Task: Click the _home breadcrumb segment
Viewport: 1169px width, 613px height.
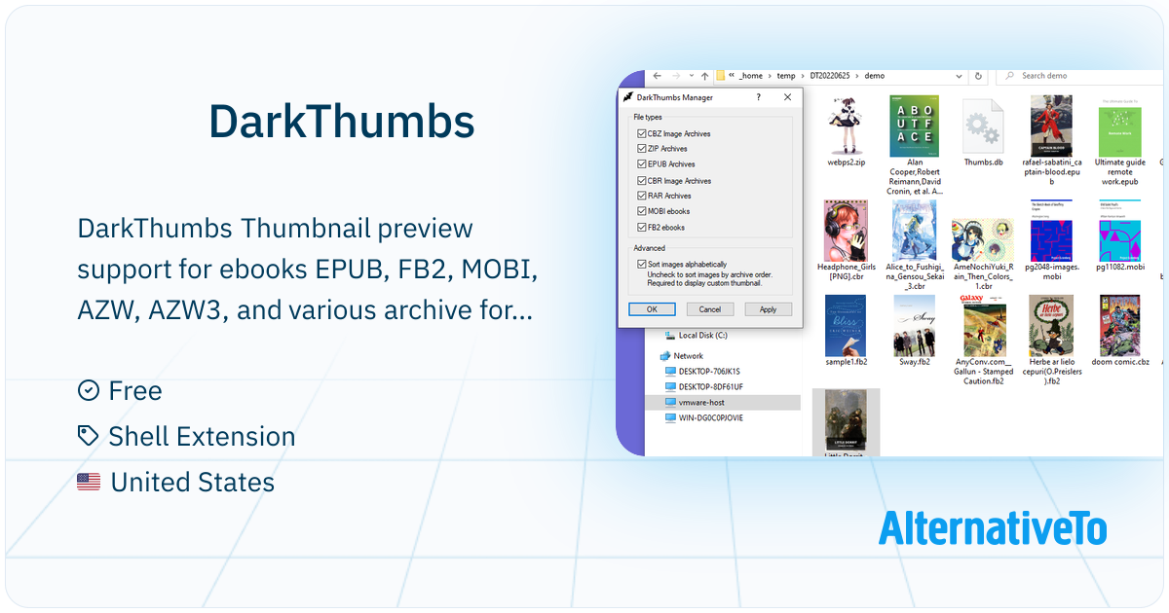Action: [x=752, y=75]
